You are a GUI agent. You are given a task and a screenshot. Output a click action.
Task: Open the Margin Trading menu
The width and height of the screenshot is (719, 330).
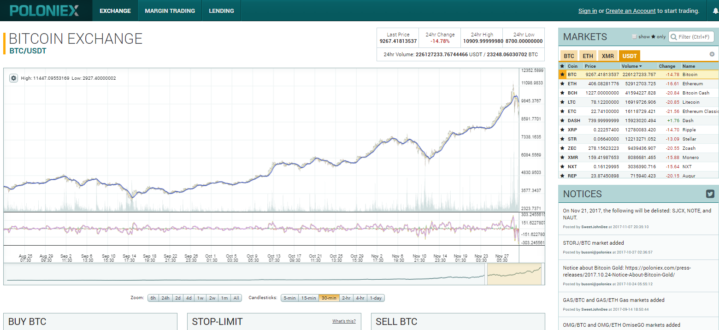(x=170, y=11)
